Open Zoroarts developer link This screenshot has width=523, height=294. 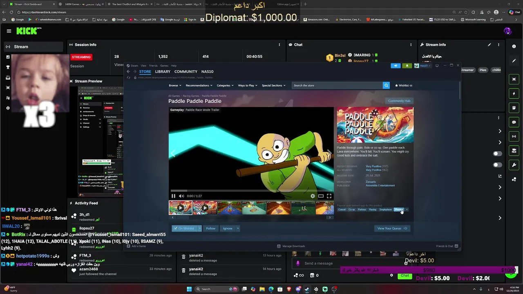click(371, 182)
